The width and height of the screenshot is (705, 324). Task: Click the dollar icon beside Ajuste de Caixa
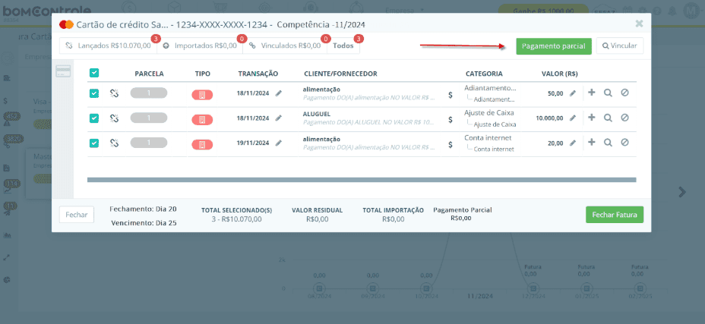[450, 120]
